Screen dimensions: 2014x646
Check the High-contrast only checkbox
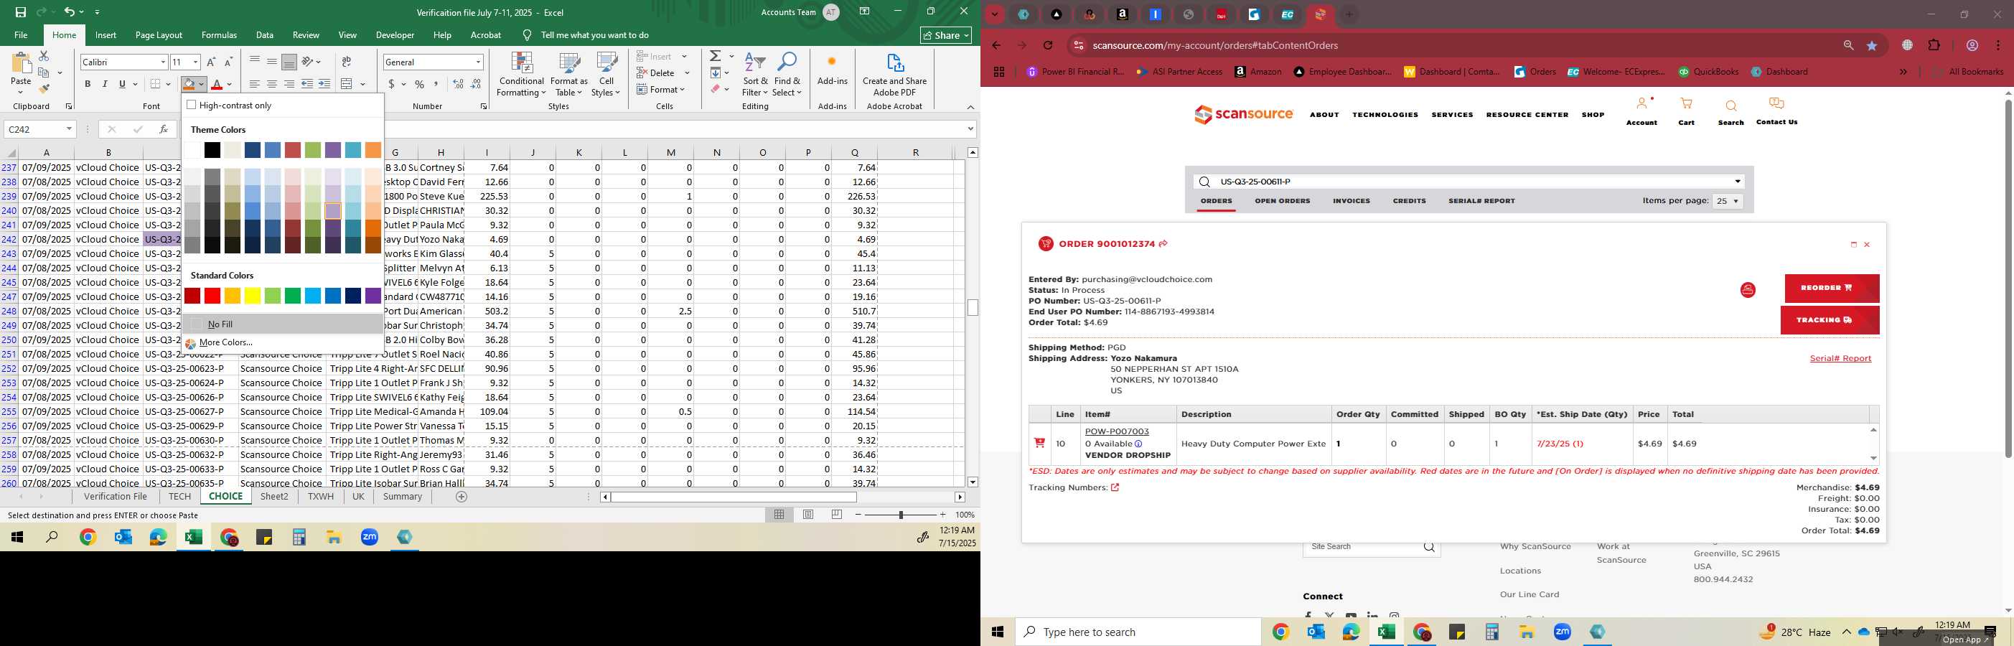[x=192, y=105]
